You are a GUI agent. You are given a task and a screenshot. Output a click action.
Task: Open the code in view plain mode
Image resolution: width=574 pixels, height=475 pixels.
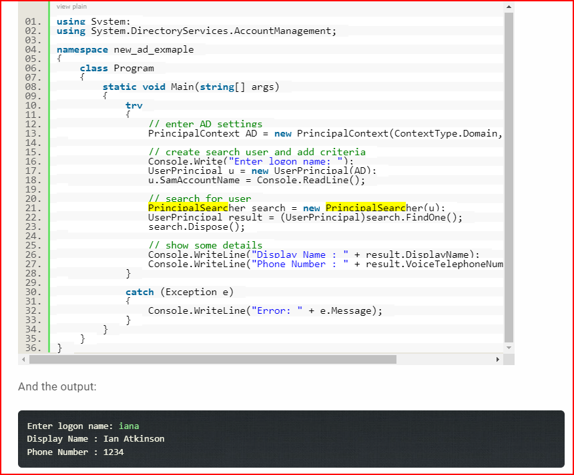click(x=71, y=6)
